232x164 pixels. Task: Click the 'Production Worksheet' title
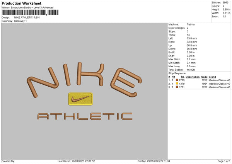(21, 3)
